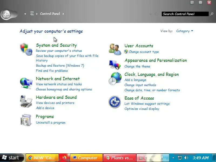Screen dimensions: 216x162
Task: Click the 3:49 AM clock
Action: click(x=201, y=158)
